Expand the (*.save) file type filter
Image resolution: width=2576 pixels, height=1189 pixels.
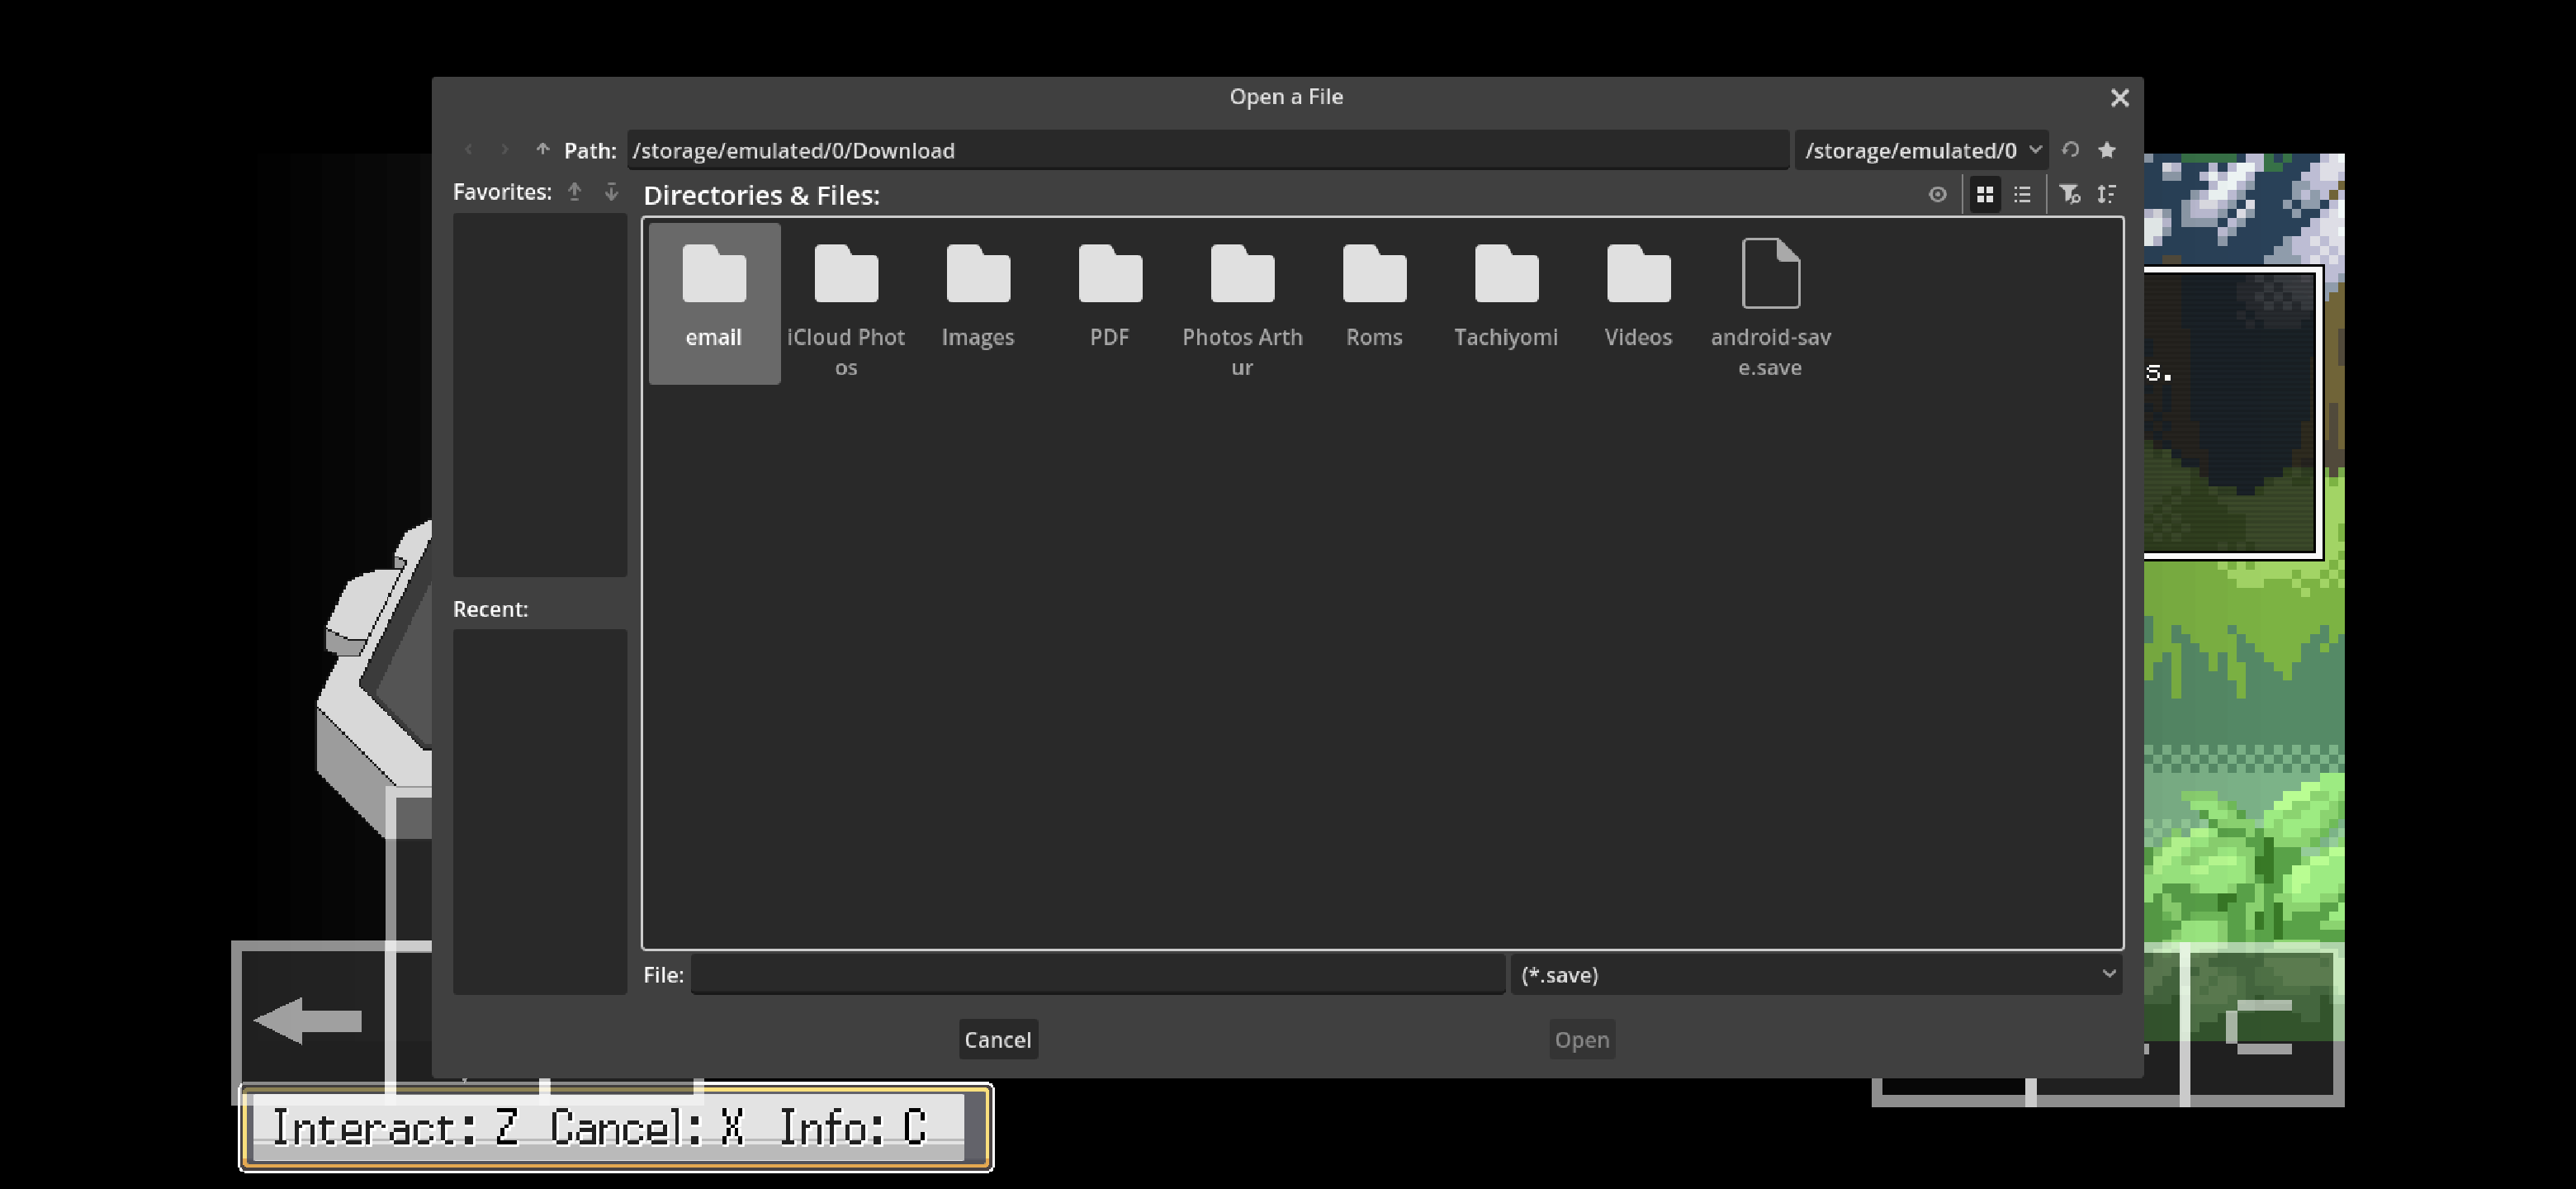(1815, 974)
